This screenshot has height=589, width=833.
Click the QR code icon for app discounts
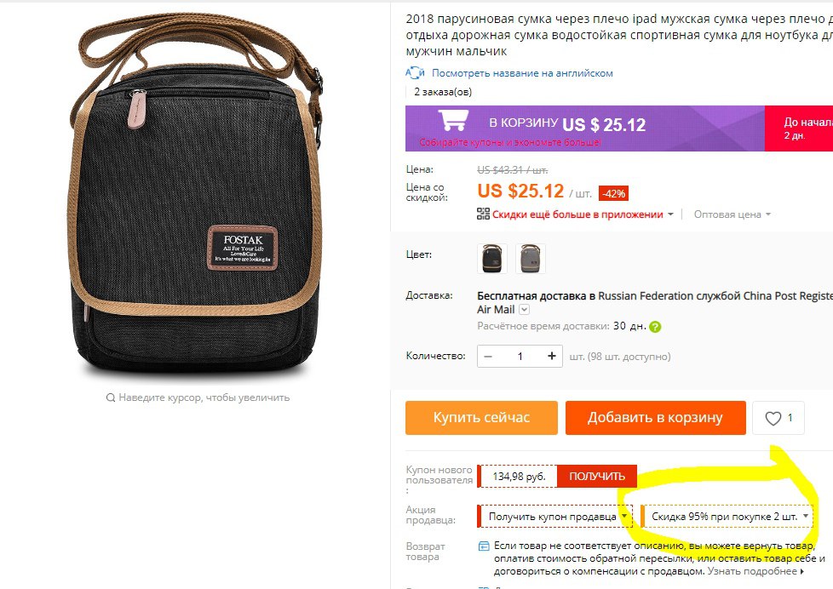[483, 214]
